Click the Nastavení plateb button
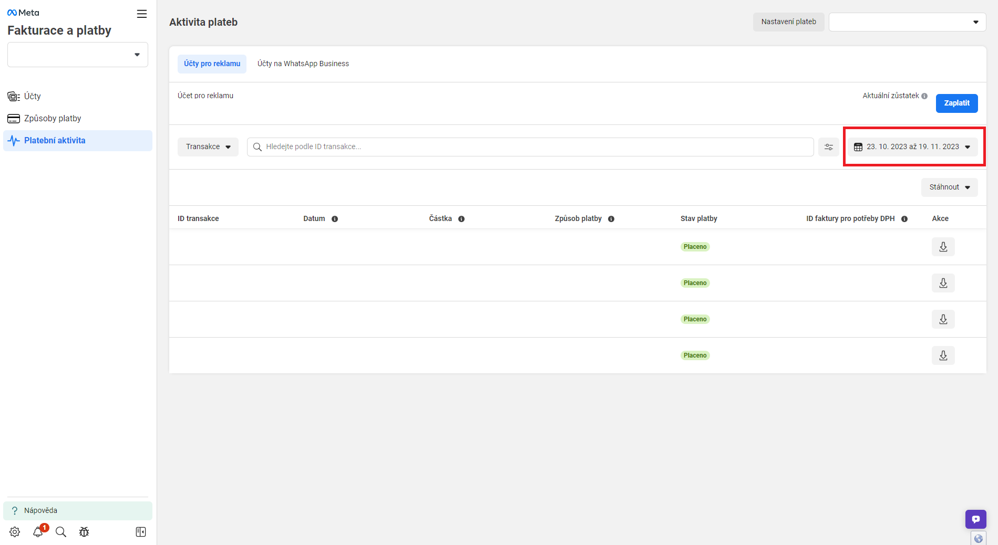This screenshot has width=998, height=545. point(788,22)
